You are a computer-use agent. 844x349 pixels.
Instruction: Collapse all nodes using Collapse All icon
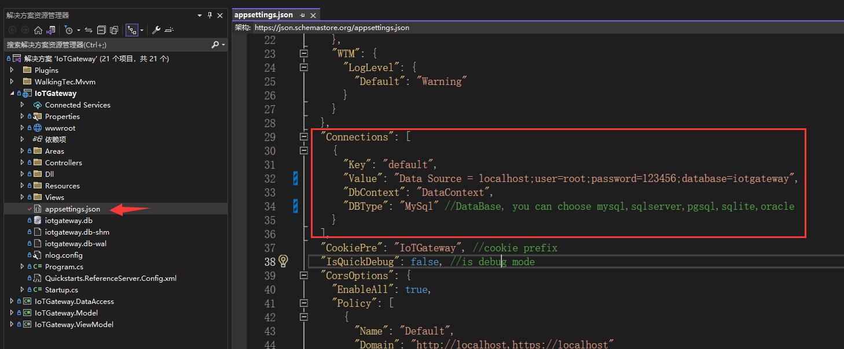101,30
